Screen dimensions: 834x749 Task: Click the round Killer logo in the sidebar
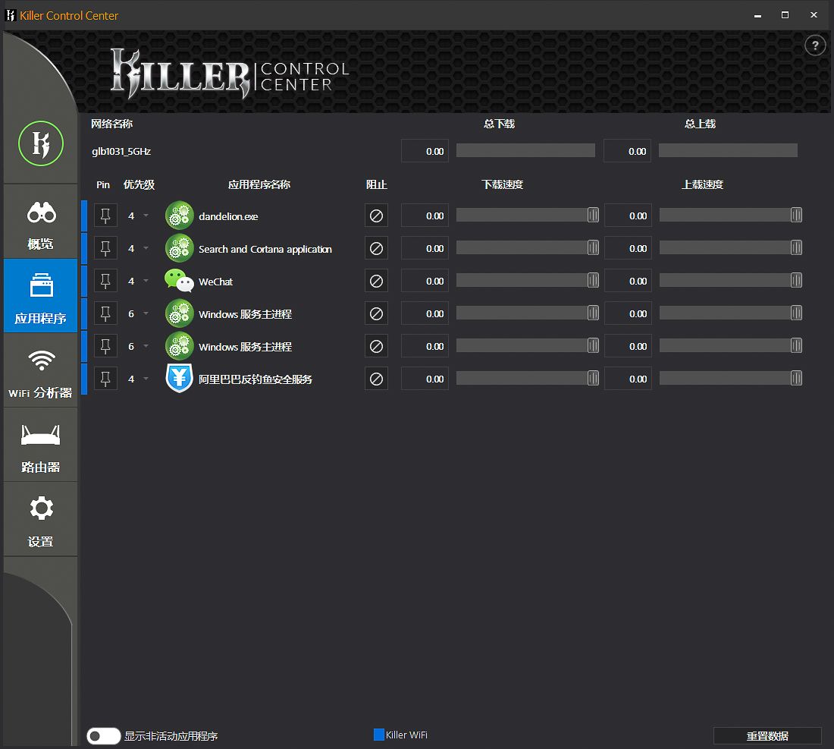coord(41,143)
